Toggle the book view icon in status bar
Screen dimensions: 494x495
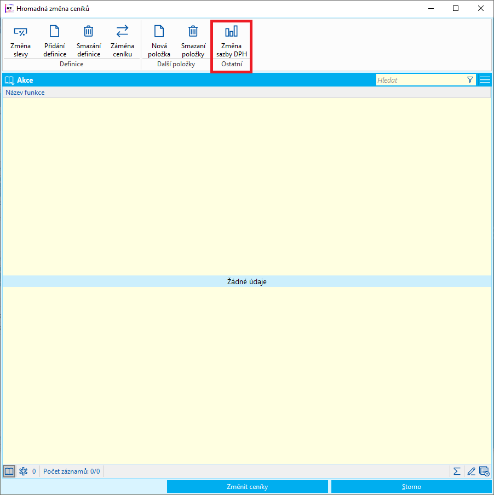(9, 471)
